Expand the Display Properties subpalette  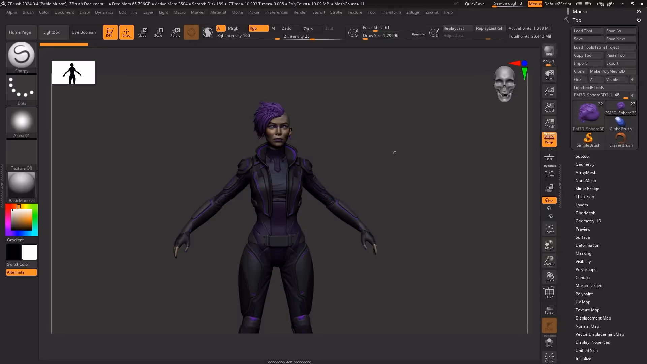592,342
